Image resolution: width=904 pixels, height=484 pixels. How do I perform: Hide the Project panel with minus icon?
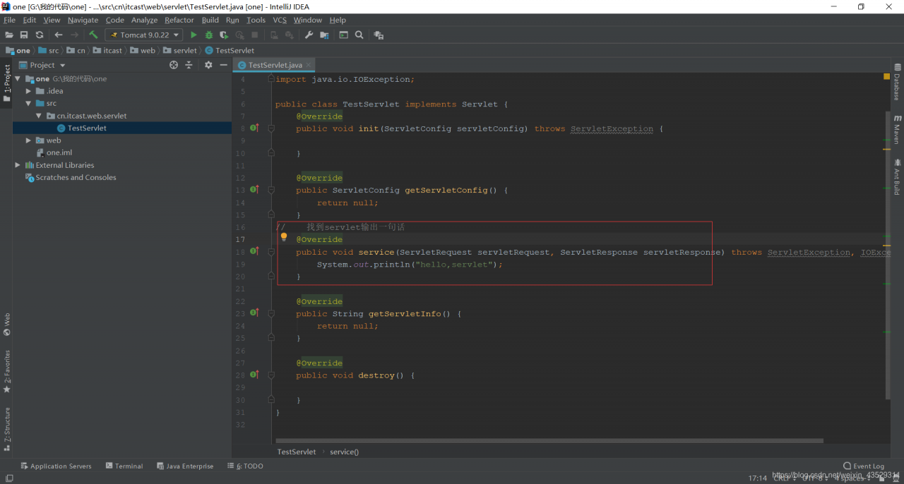click(223, 65)
